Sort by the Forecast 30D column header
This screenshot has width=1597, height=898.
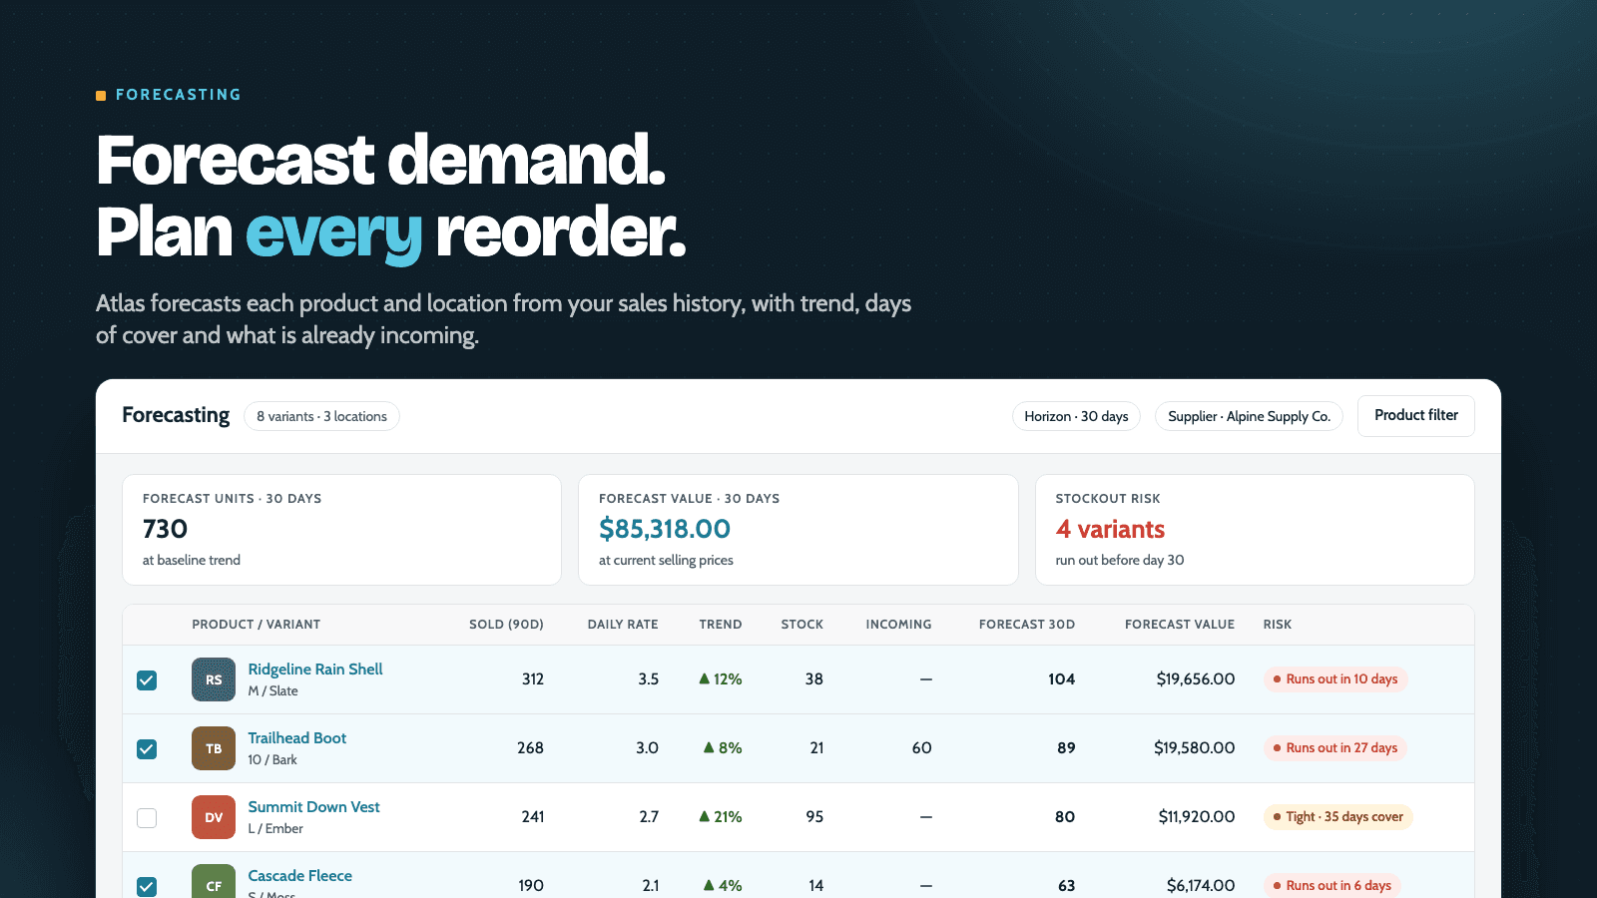click(x=1027, y=625)
